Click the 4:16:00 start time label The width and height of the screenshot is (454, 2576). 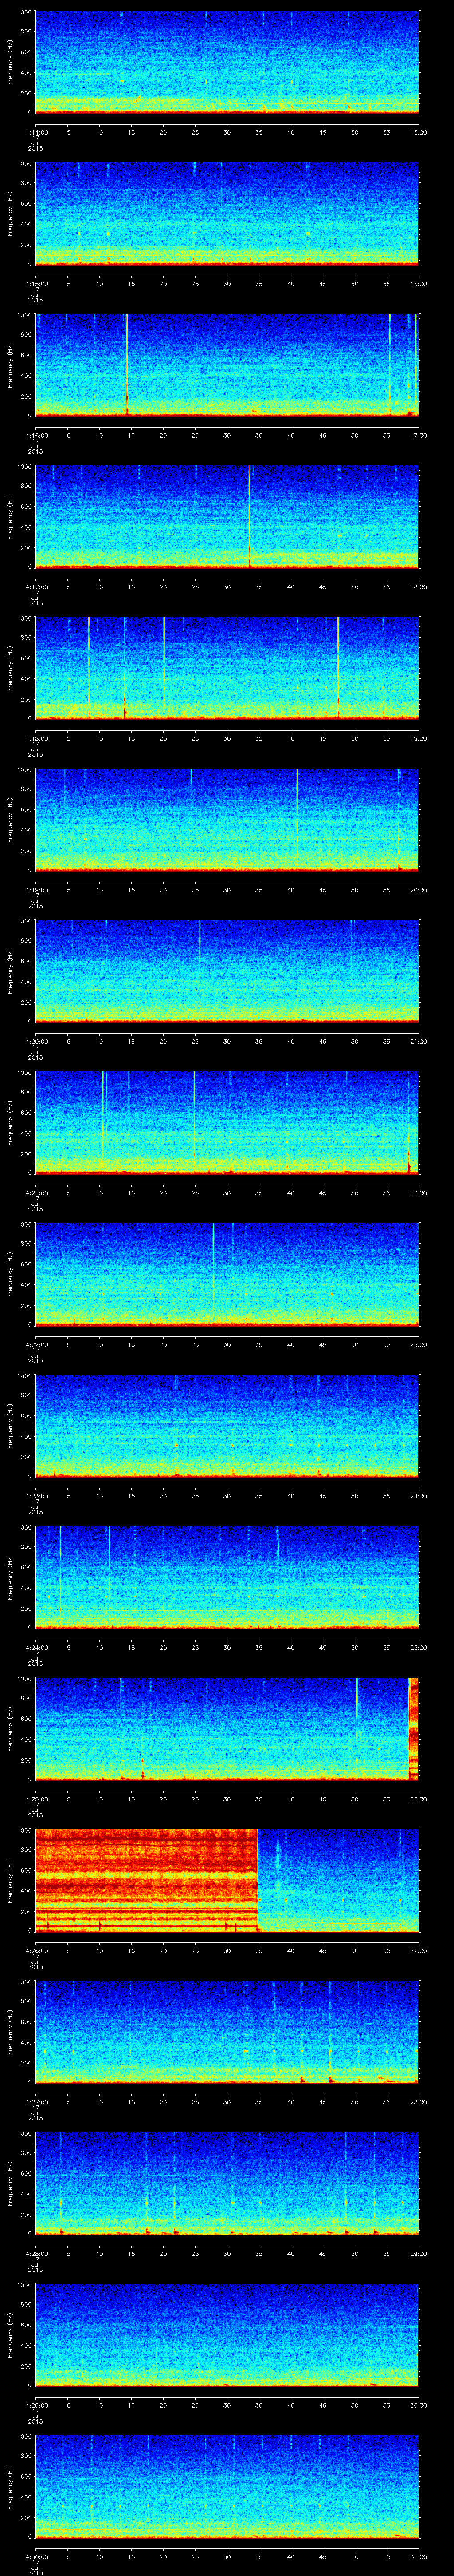36,435
